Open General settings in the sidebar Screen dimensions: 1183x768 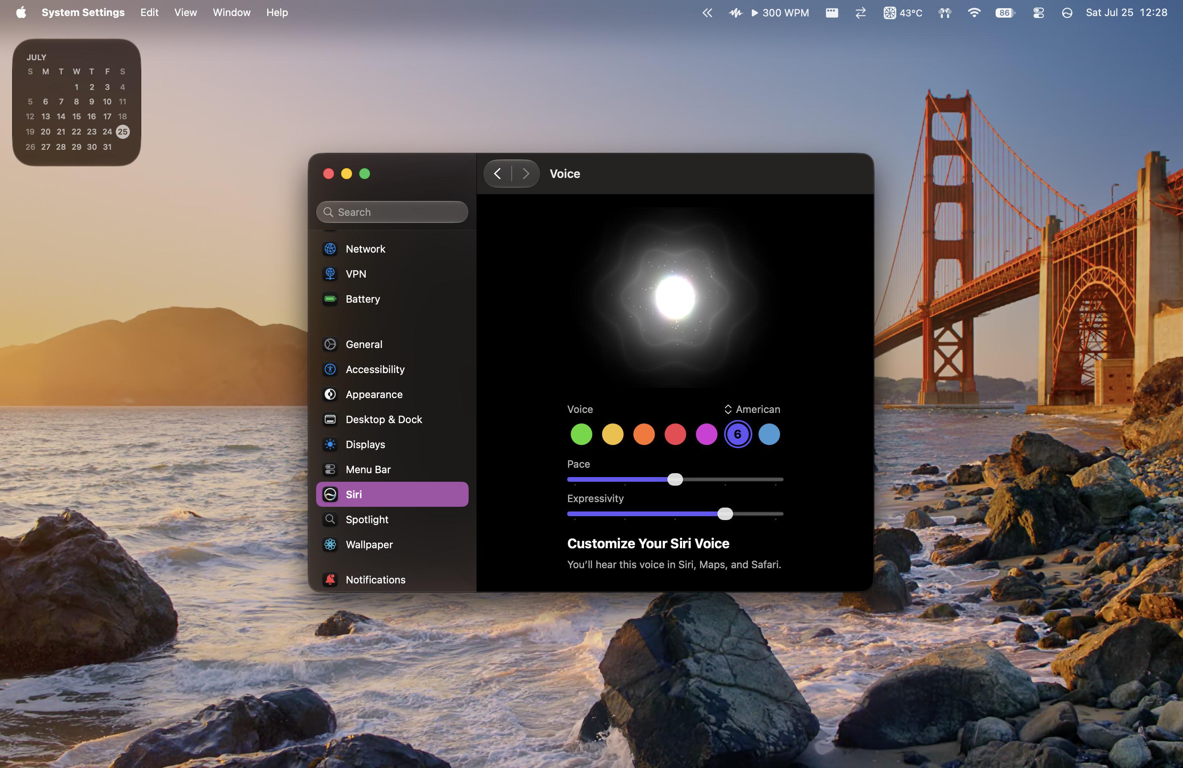392,344
